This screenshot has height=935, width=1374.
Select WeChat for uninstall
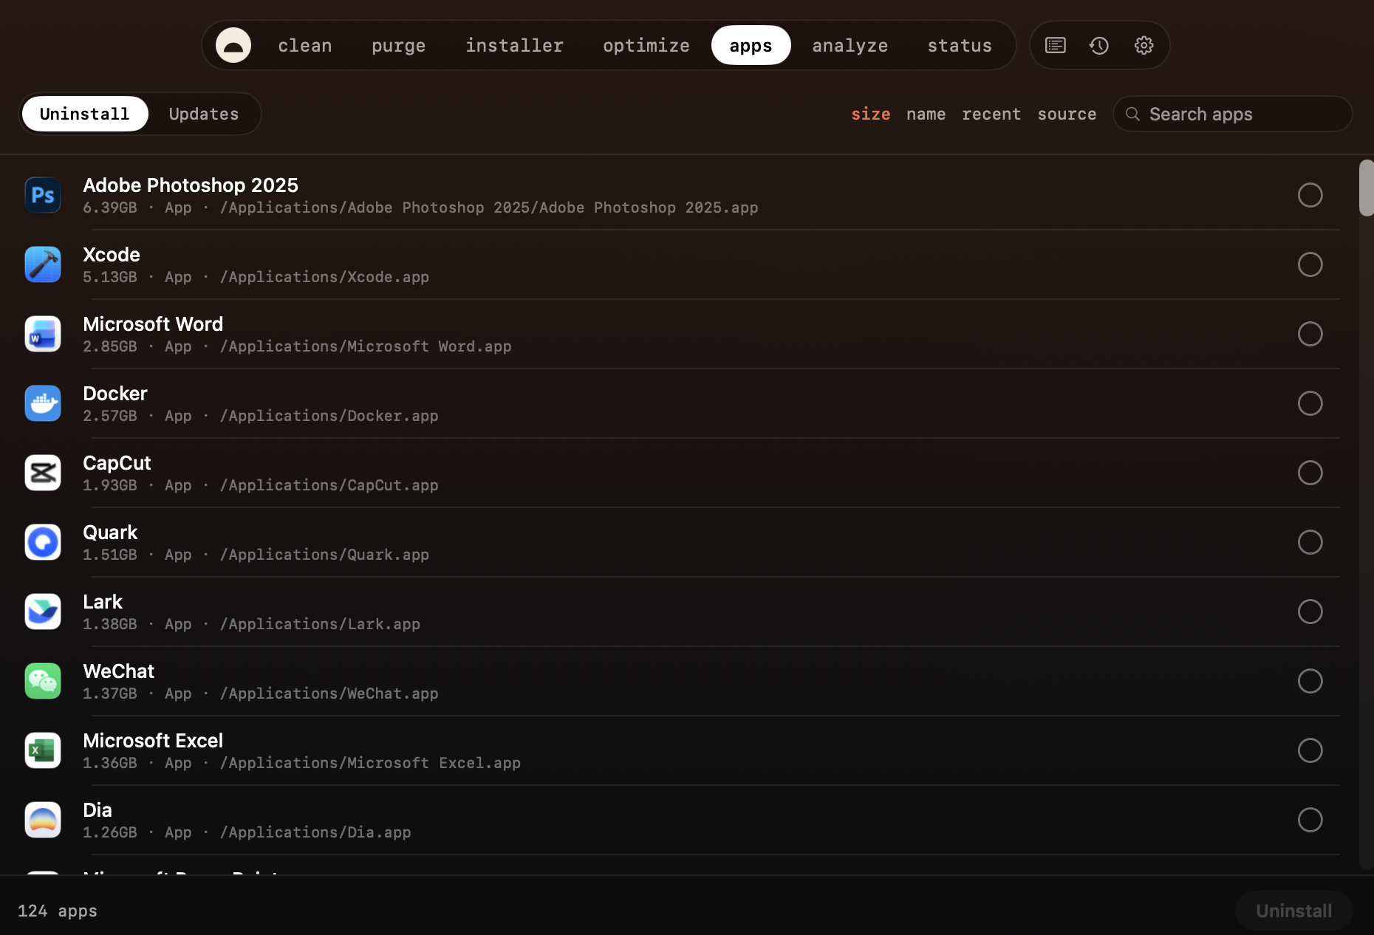(x=1310, y=681)
